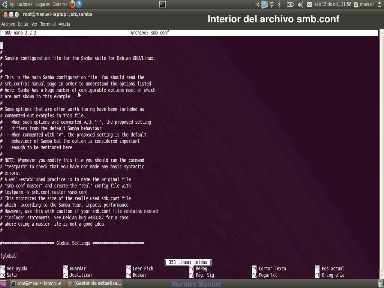The height and width of the screenshot is (288, 384).
Task: Click the ^O Guardar shortcut
Action: coord(75,268)
